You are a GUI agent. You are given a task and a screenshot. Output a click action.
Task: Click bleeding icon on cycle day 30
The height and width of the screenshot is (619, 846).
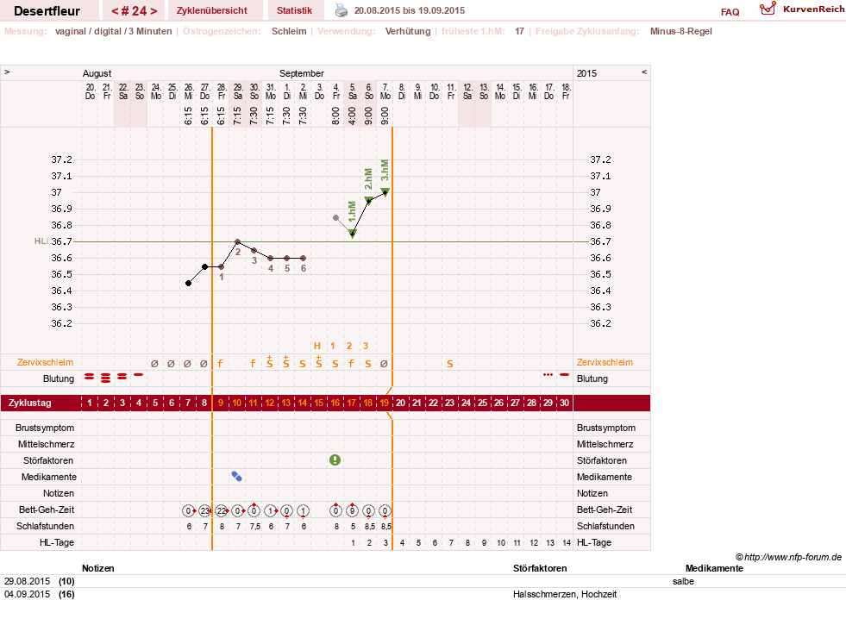[x=564, y=374]
